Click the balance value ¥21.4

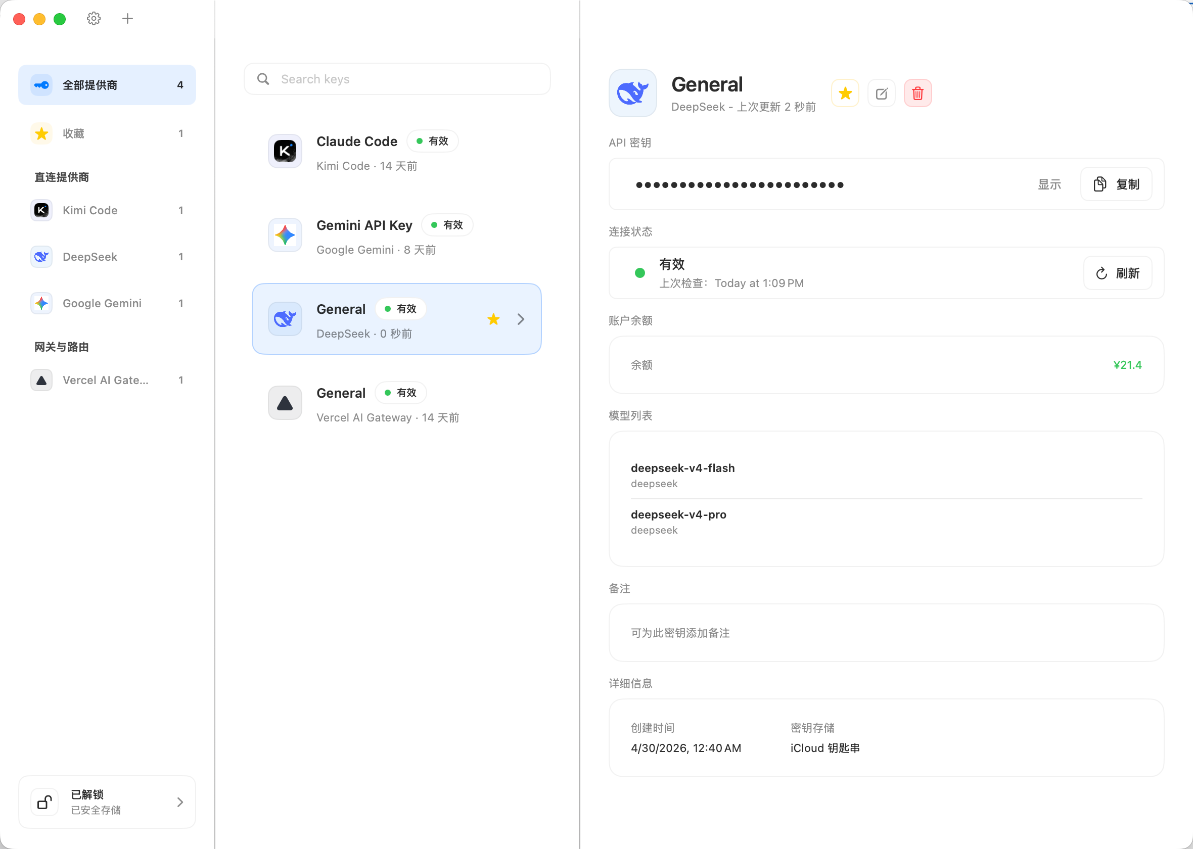tap(1127, 365)
